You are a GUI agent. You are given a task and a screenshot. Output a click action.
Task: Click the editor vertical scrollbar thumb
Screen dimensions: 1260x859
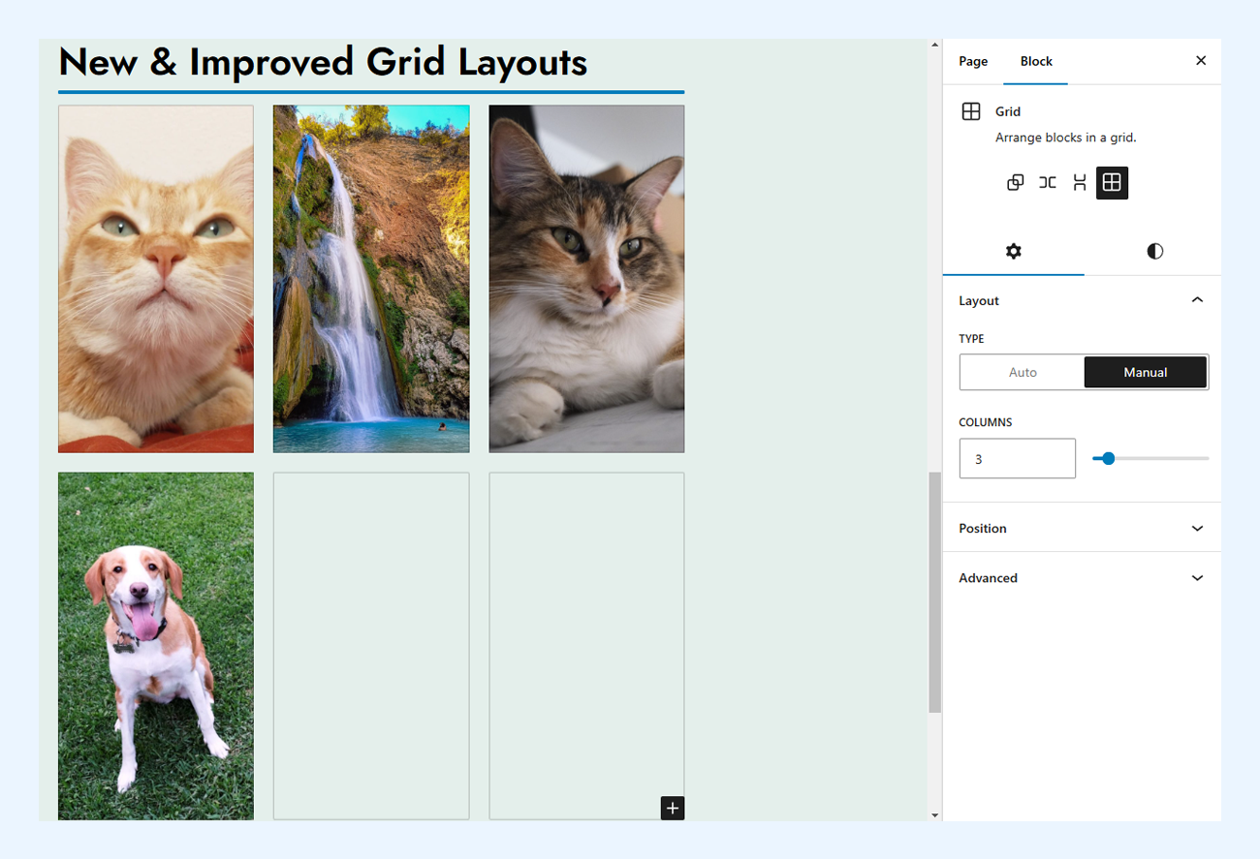click(x=934, y=593)
